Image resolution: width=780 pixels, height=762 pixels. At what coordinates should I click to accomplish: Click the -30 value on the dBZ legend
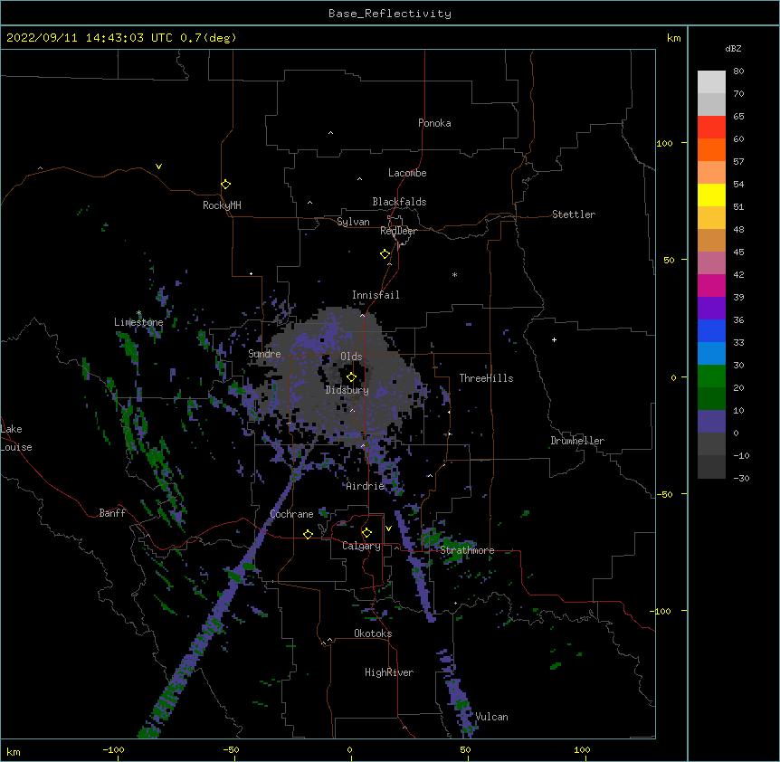741,479
